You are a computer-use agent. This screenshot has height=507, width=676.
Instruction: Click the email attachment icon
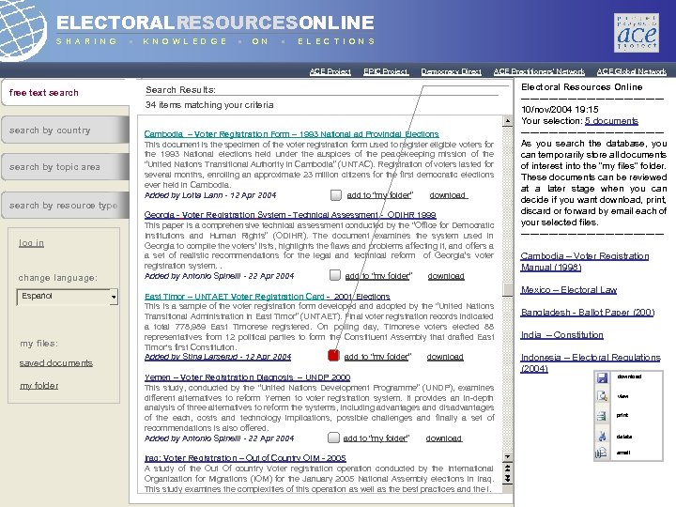601,453
